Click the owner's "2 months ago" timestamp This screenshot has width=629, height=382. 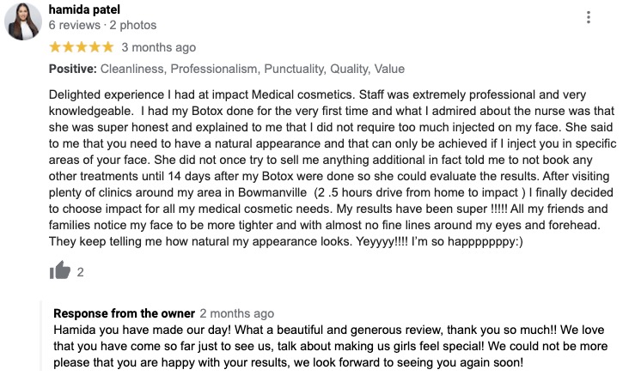[237, 313]
